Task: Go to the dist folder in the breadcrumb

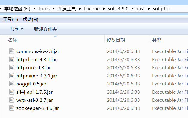Action: 141,9
